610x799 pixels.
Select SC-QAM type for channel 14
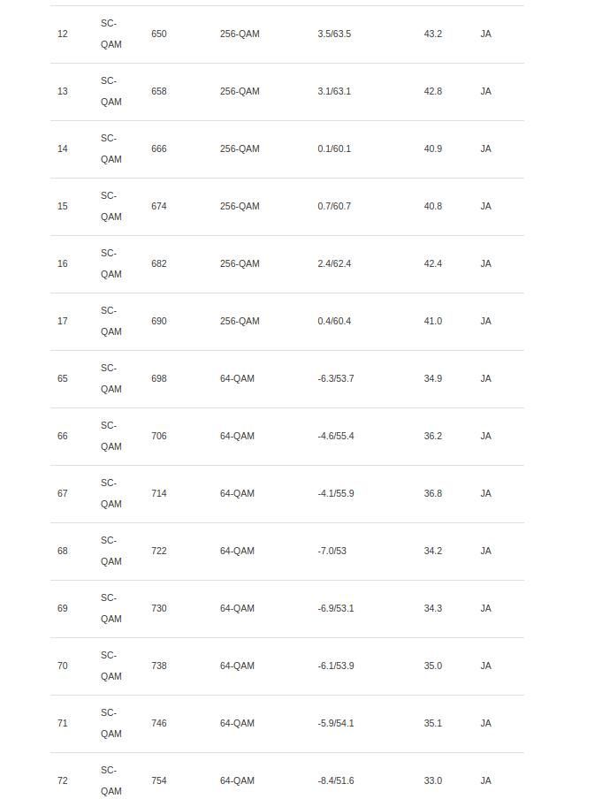tap(111, 148)
